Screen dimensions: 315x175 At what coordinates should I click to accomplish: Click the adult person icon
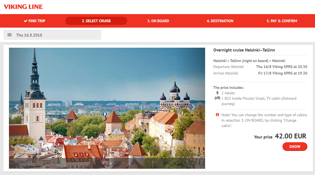[x=217, y=93]
